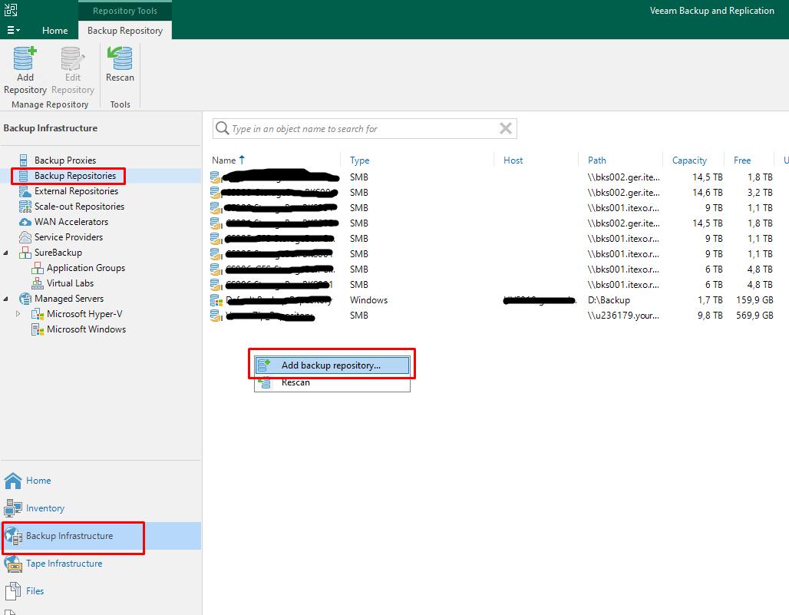This screenshot has width=789, height=615.
Task: Click the 9,8 TB capacity value
Action: [x=710, y=316]
